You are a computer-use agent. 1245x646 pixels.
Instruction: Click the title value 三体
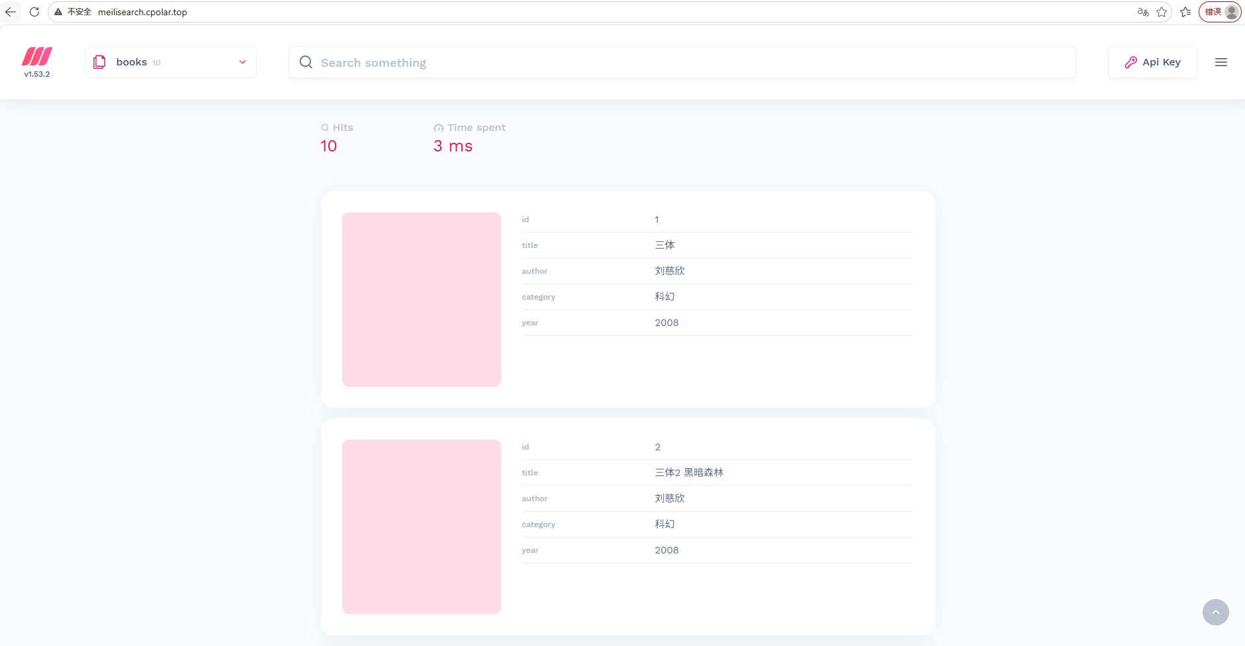click(665, 245)
